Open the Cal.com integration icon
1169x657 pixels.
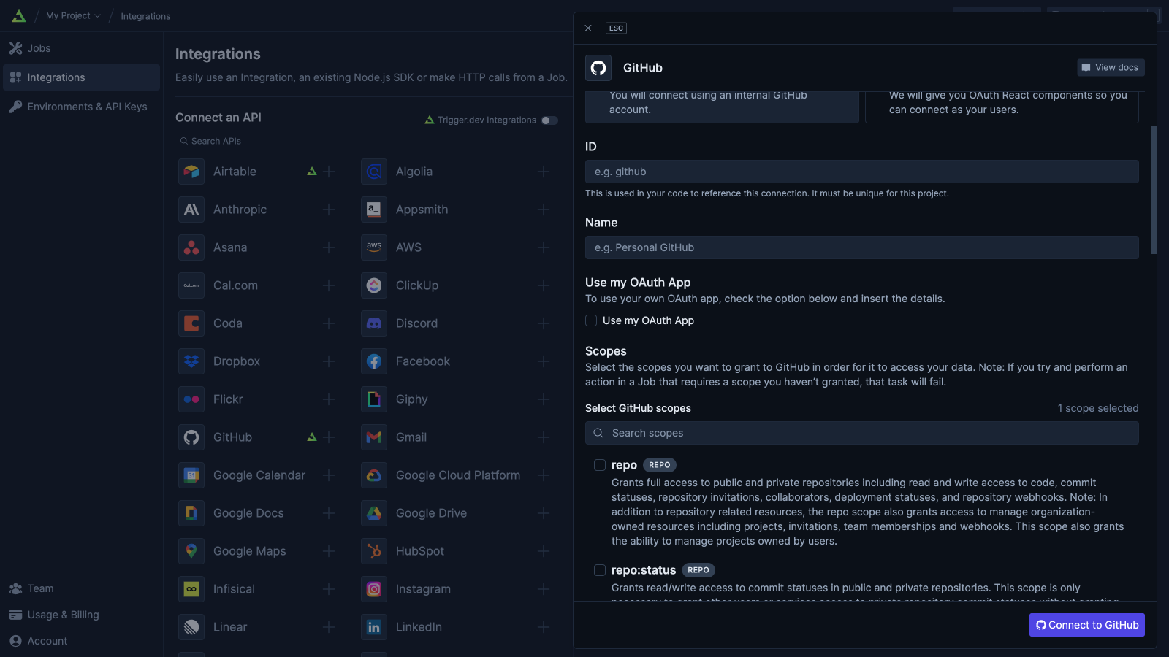(x=191, y=285)
